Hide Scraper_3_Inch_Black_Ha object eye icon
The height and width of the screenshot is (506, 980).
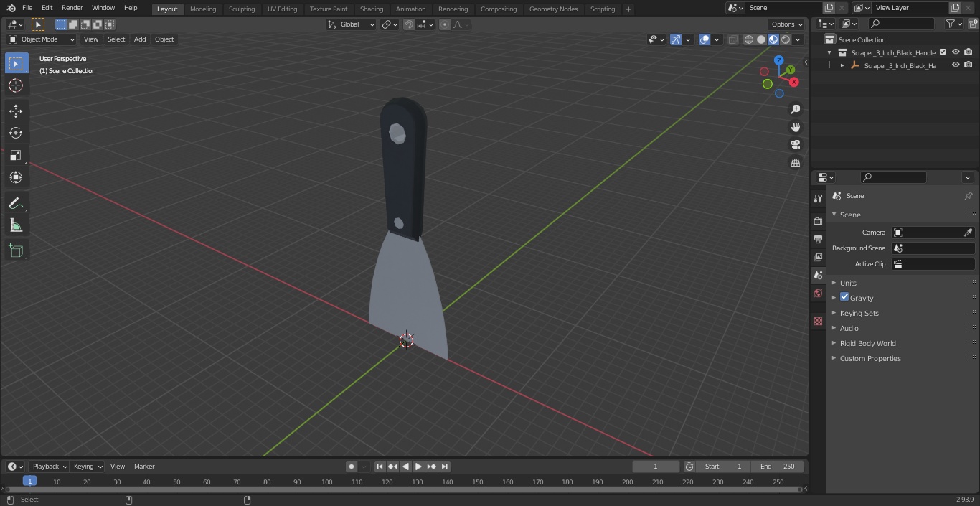click(x=956, y=65)
